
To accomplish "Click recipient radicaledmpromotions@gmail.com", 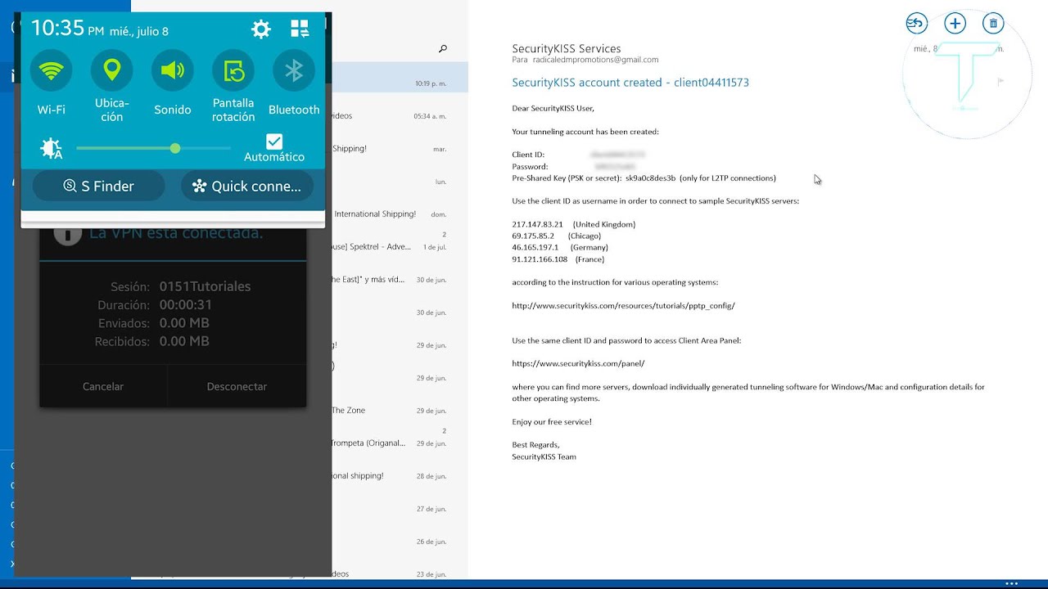I will tap(595, 60).
